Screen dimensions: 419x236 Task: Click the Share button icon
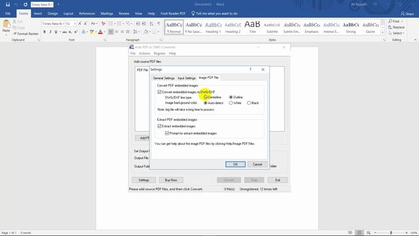(407, 13)
